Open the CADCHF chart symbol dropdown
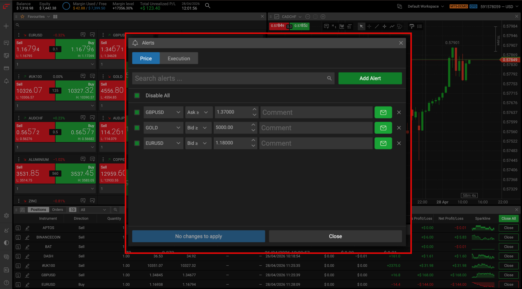This screenshot has width=522, height=289. point(292,17)
